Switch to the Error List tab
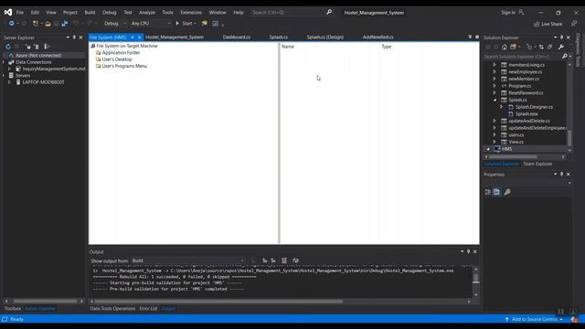The height and width of the screenshot is (329, 585). click(148, 309)
